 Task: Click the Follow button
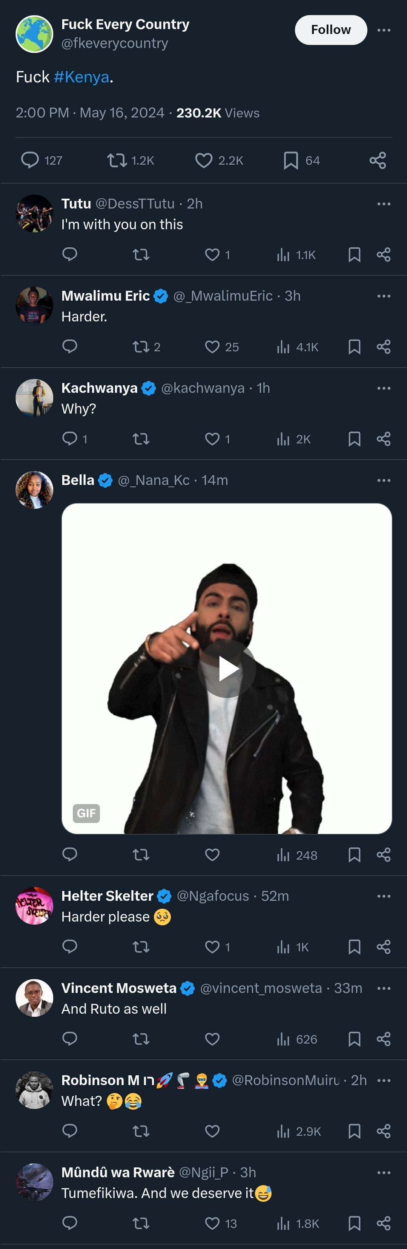point(330,30)
